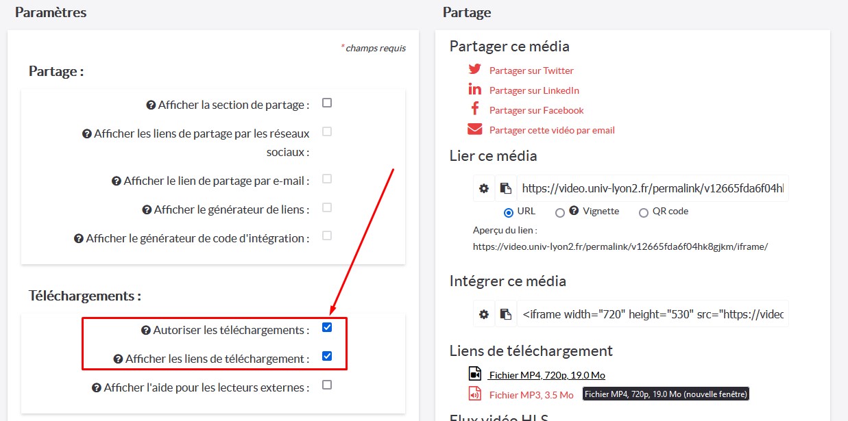848x421 pixels.
Task: Click the Liens de téléchargement heading
Action: click(x=531, y=351)
